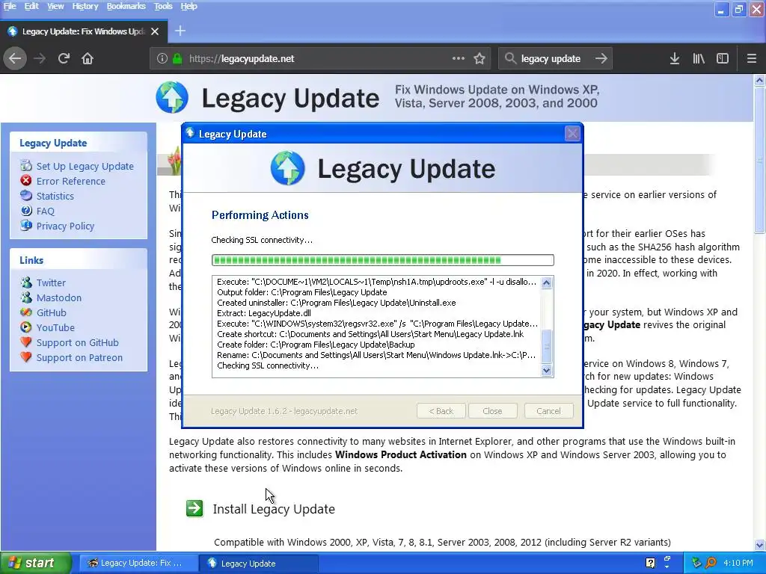Open the File menu
The width and height of the screenshot is (766, 574).
coord(10,6)
